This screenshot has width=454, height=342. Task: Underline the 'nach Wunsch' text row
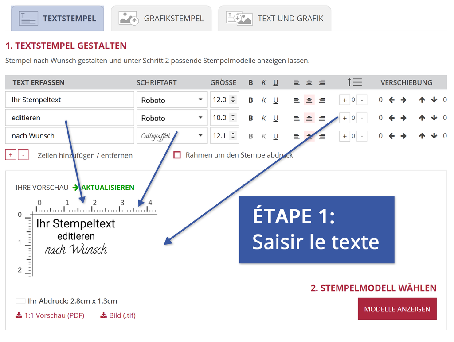276,136
